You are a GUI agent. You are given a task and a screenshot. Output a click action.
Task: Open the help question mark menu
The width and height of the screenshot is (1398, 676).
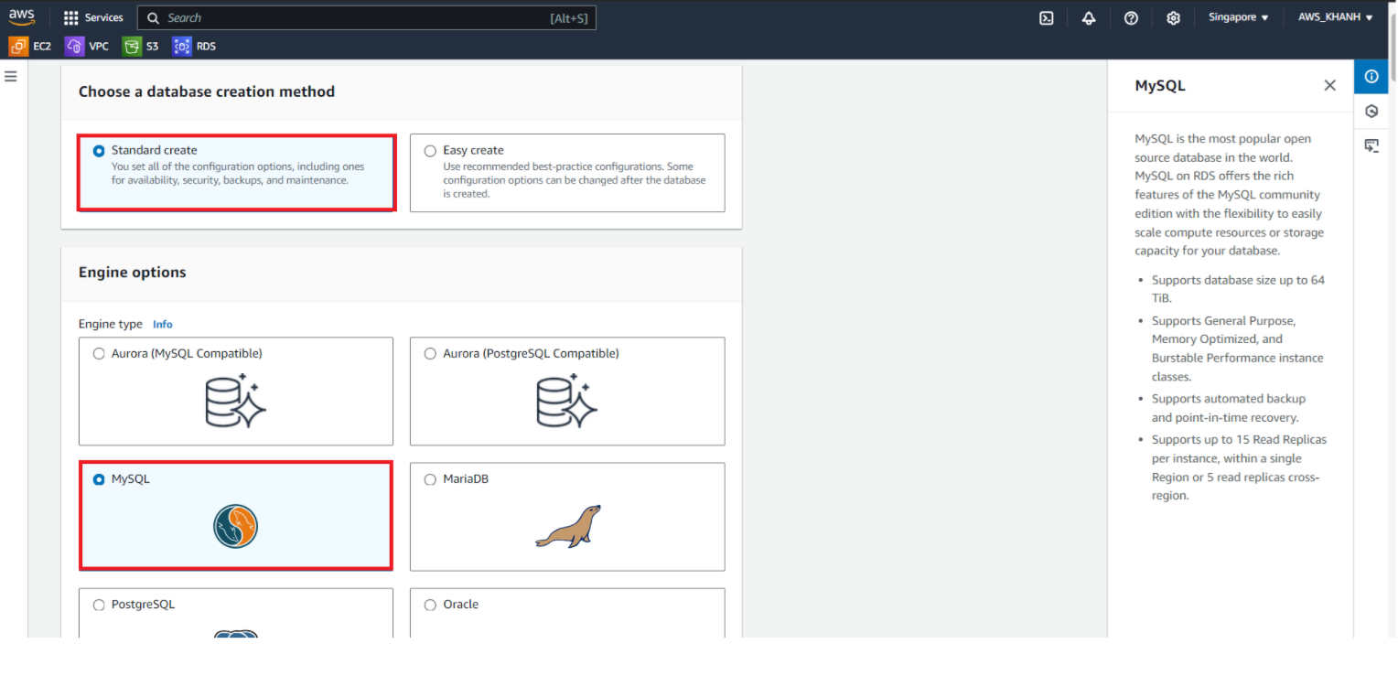point(1131,17)
